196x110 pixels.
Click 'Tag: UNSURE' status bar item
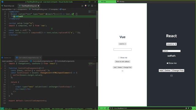(x=46, y=109)
